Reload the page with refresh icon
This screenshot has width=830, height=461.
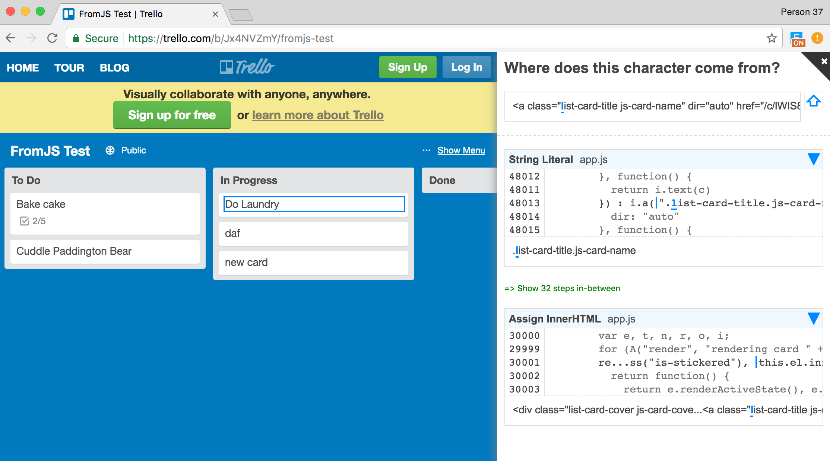coord(53,38)
